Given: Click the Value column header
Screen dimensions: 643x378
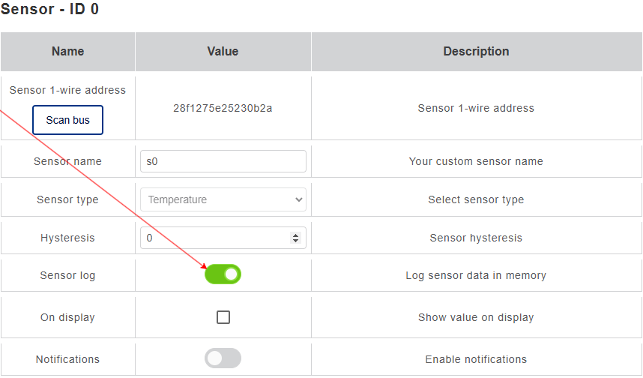Looking at the screenshot, I should [x=223, y=52].
